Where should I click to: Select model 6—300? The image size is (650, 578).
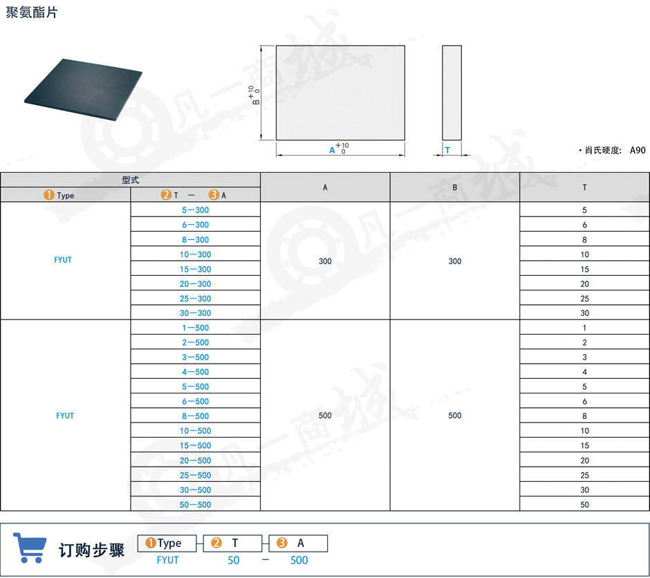(195, 225)
